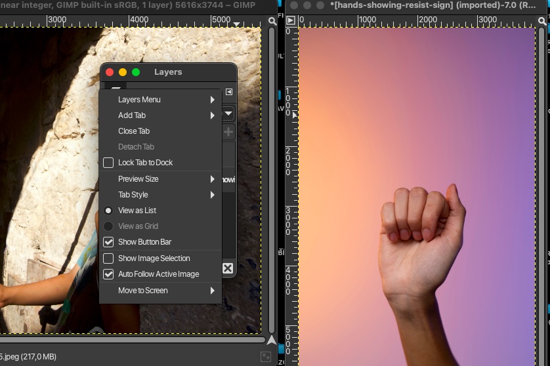Expand the Add Tab submenu
Image resolution: width=550 pixels, height=366 pixels.
[161, 115]
